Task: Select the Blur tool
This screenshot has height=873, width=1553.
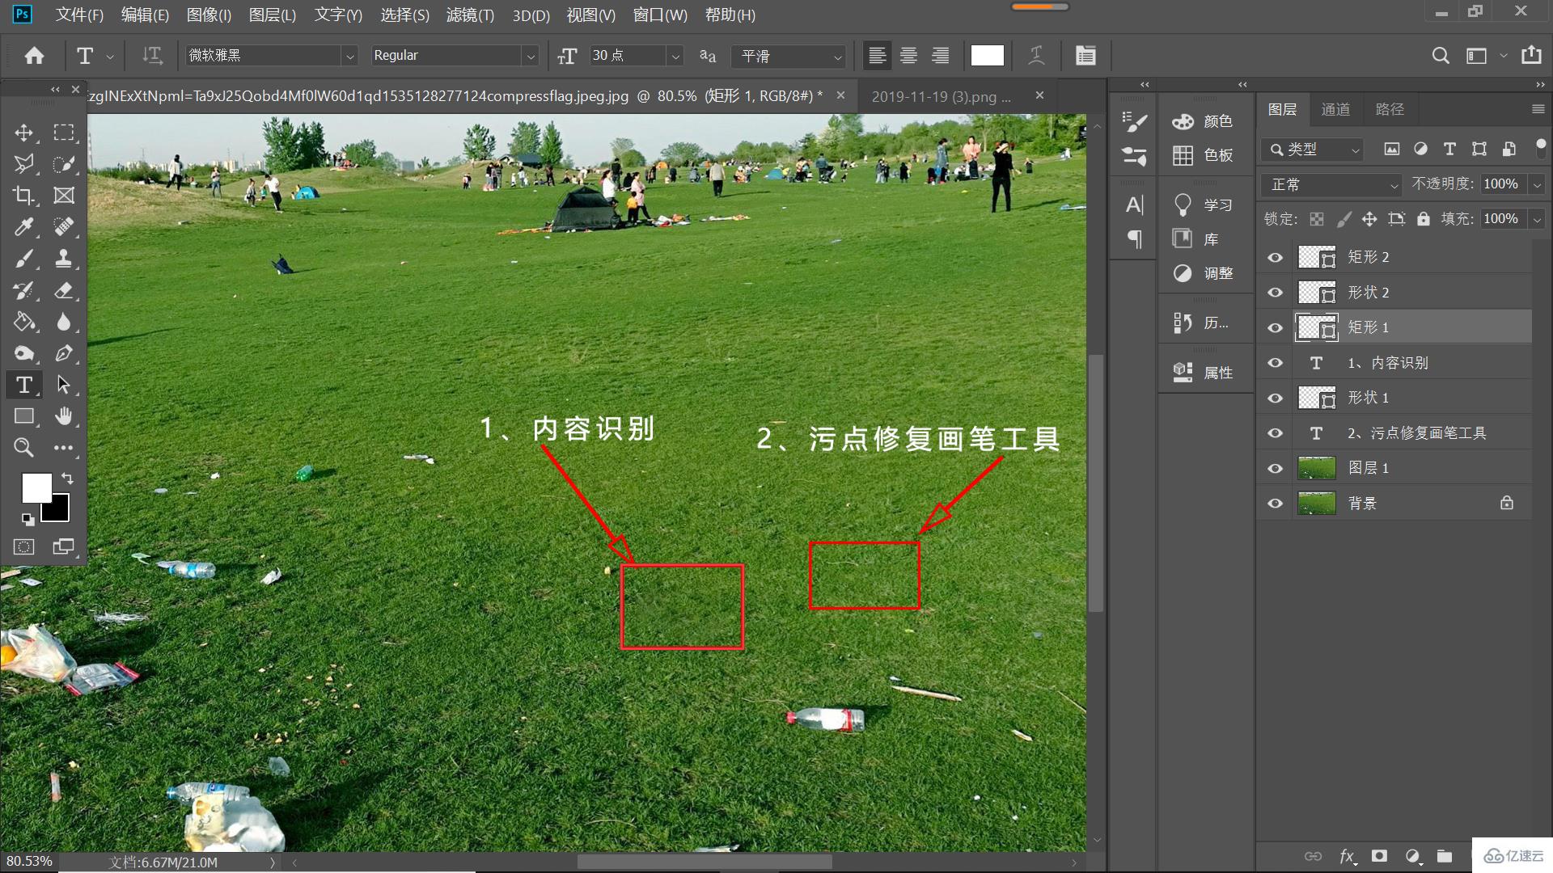Action: point(64,322)
